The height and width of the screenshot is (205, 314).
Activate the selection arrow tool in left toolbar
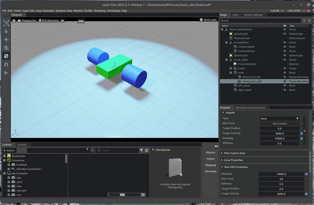[x=6, y=31]
